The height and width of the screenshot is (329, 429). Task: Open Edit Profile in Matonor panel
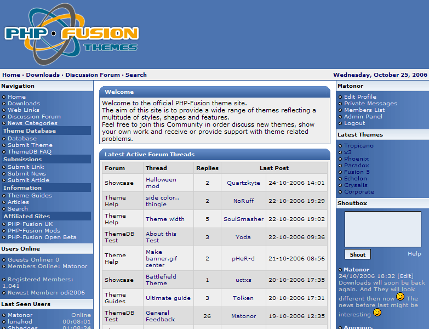point(360,97)
